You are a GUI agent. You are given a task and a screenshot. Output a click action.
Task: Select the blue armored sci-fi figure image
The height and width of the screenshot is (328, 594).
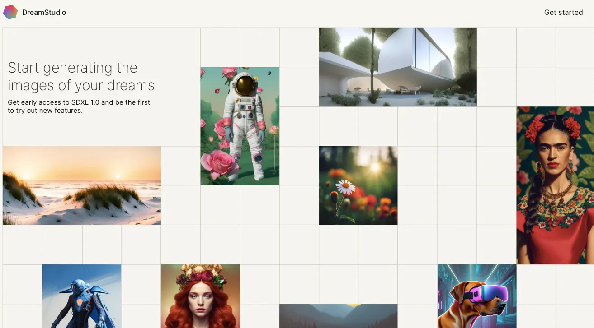tap(82, 296)
